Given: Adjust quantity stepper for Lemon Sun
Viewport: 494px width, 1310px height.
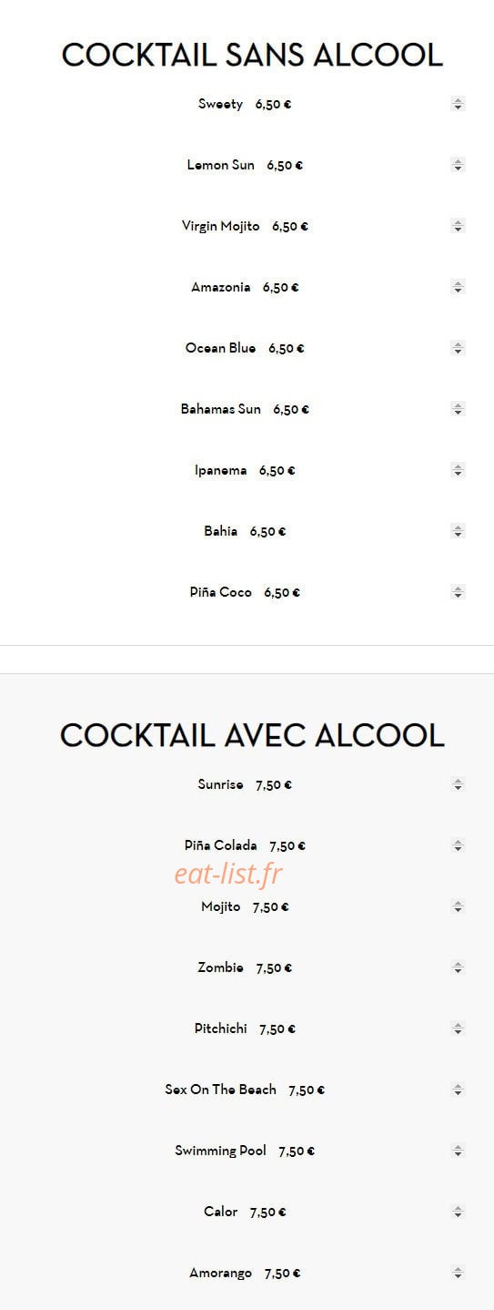Looking at the screenshot, I should (458, 165).
